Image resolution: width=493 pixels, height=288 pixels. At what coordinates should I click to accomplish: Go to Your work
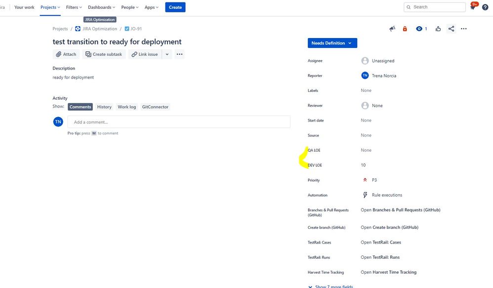tap(24, 7)
